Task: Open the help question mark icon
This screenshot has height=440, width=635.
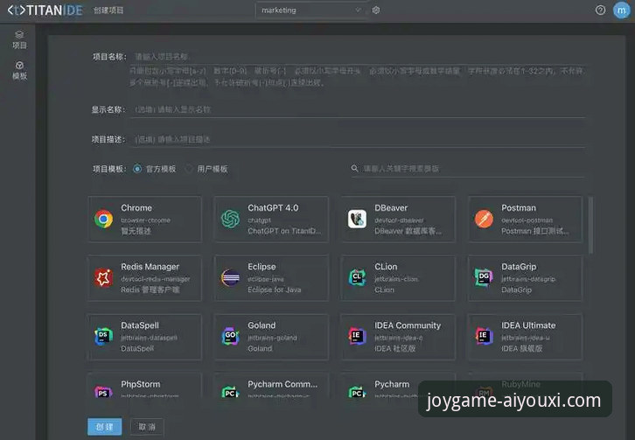Action: coord(600,10)
